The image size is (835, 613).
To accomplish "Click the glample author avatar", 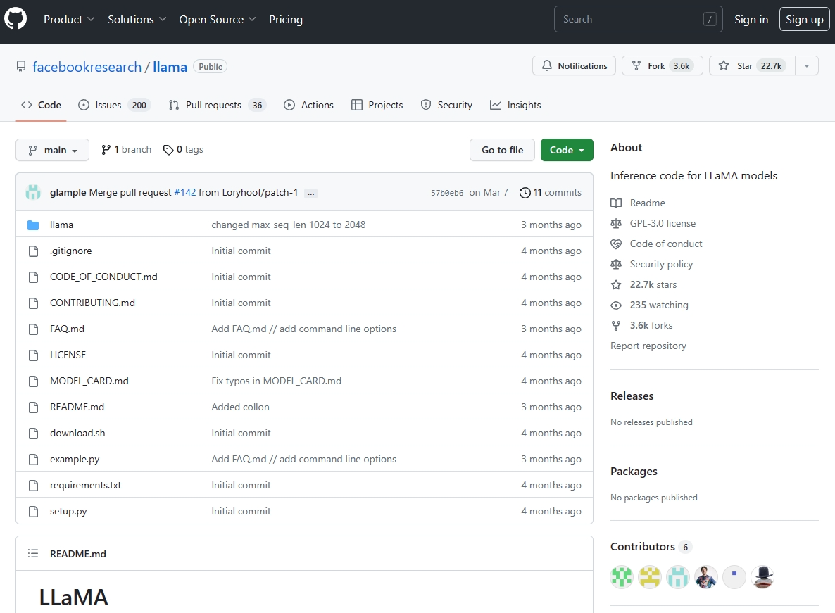I will pos(33,192).
